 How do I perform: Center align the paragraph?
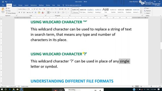pos(51,12)
